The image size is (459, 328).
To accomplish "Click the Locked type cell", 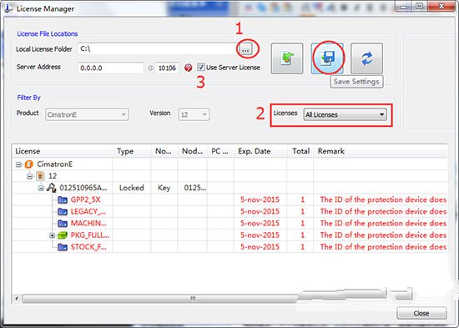I will click(131, 188).
